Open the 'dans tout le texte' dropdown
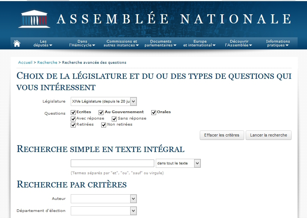 click(x=178, y=163)
